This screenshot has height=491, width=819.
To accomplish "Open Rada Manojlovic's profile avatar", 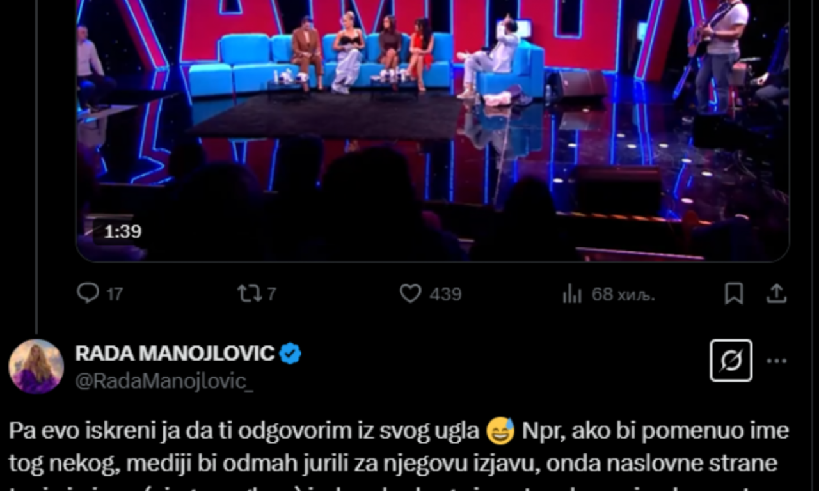I will pos(36,366).
